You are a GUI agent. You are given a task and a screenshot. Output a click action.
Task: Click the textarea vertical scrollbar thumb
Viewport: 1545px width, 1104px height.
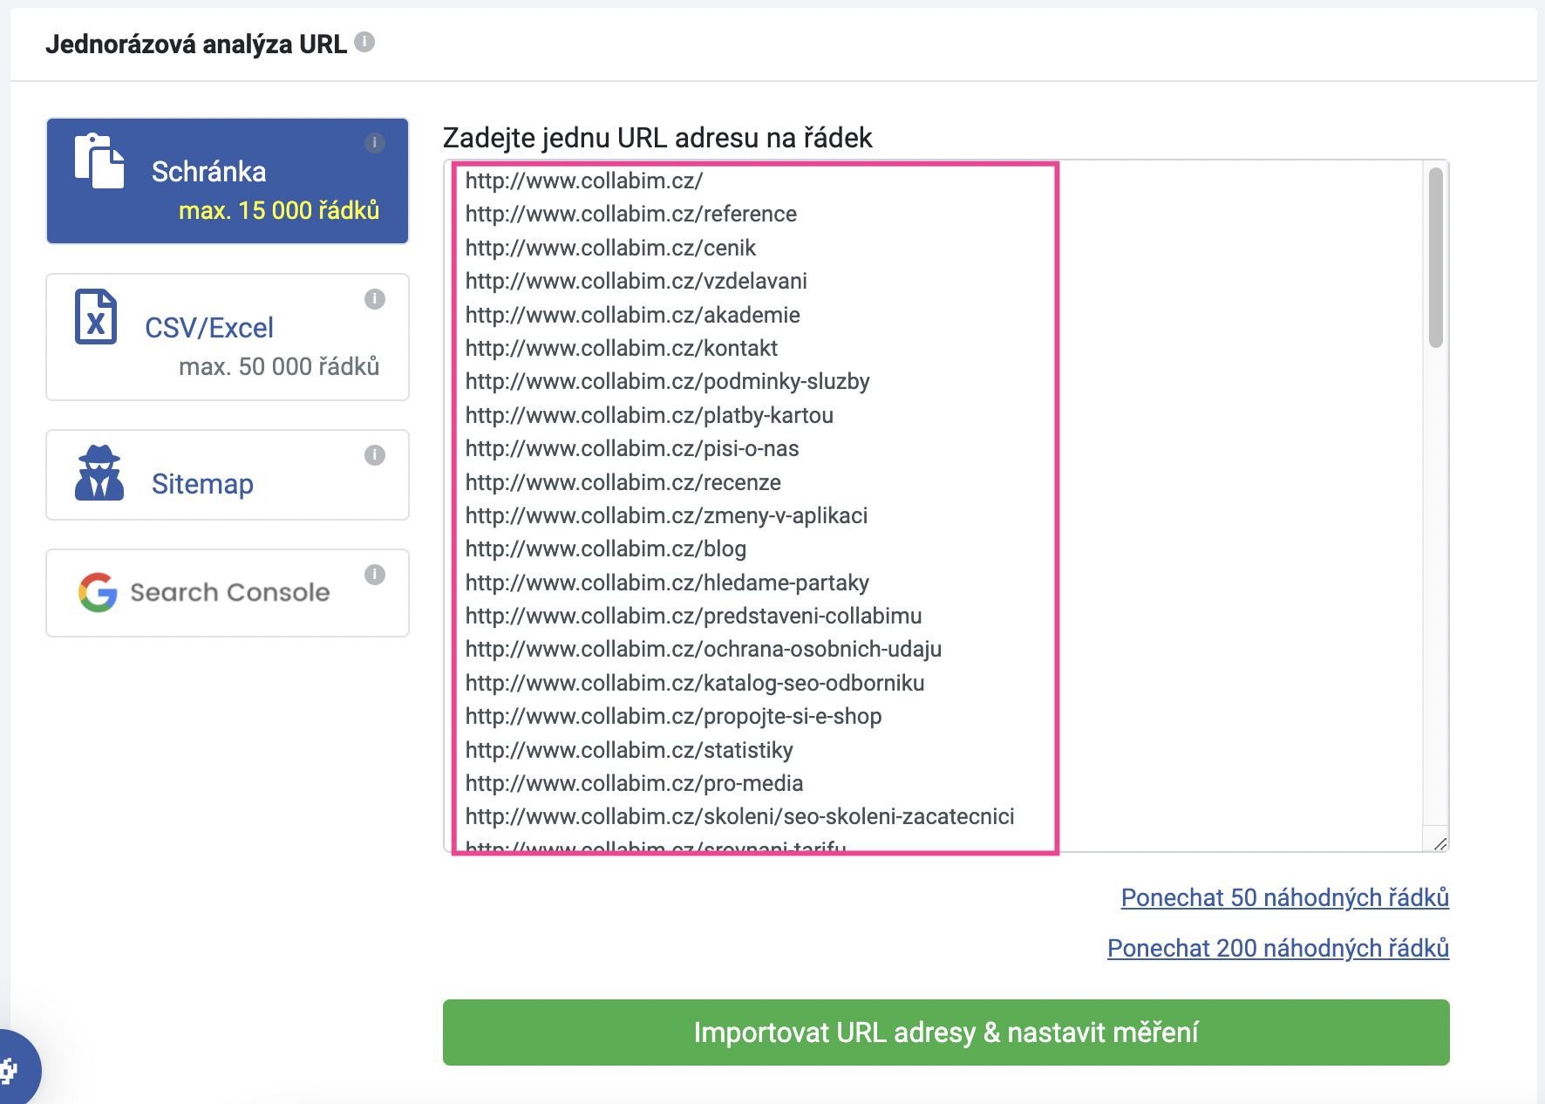[x=1436, y=257]
